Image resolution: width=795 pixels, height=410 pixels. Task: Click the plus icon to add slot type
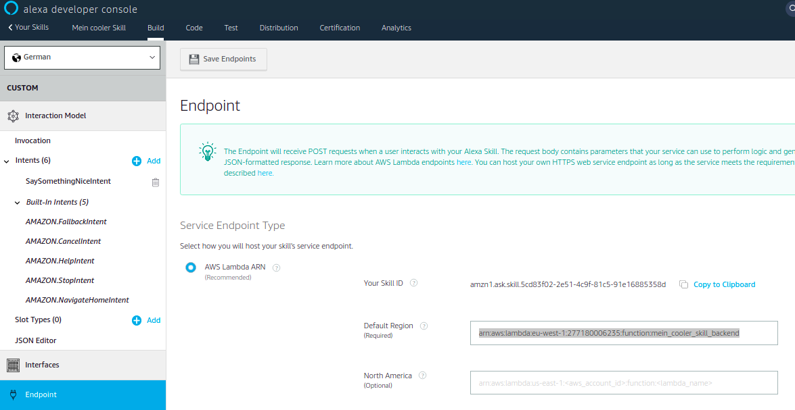click(x=137, y=320)
